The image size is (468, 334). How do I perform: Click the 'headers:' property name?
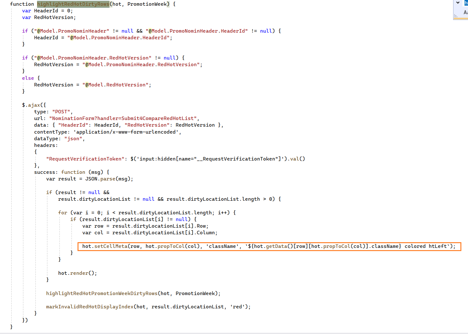pos(46,145)
